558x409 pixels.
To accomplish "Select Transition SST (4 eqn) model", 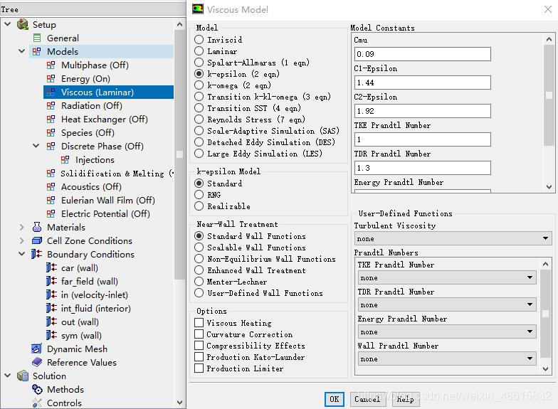I will click(x=199, y=108).
